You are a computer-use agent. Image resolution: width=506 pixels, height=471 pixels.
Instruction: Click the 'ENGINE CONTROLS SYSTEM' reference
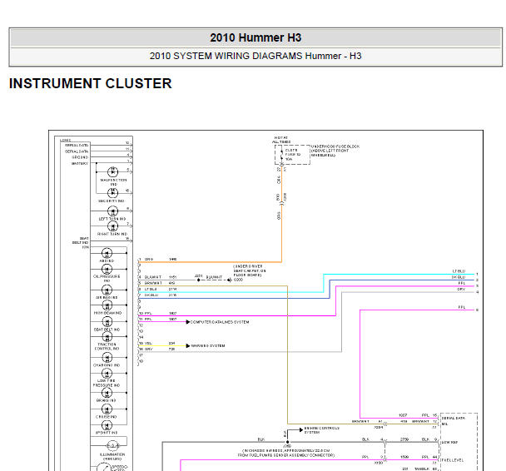pyautogui.click(x=322, y=430)
